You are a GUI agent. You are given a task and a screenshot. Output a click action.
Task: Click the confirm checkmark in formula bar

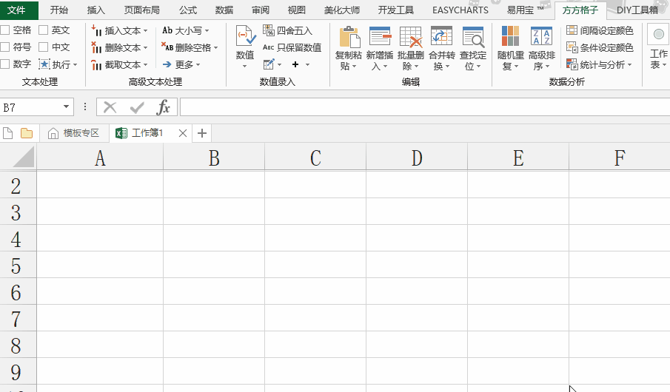[137, 107]
